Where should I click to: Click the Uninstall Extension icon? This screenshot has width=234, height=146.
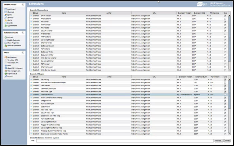(x=6, y=46)
